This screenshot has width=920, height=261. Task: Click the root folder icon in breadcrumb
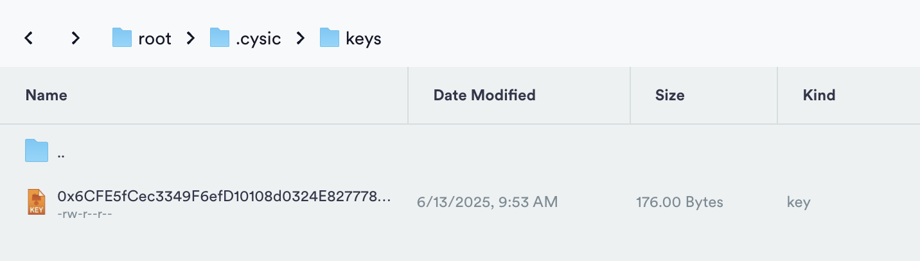pyautogui.click(x=122, y=39)
